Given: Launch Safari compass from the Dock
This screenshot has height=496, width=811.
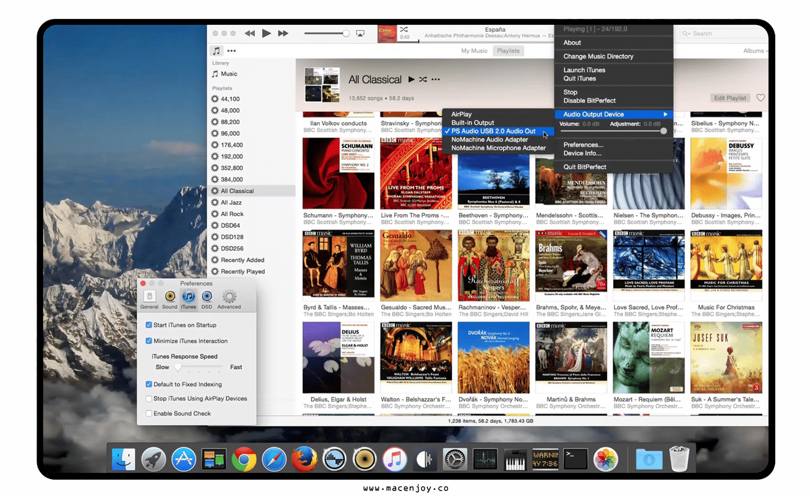Looking at the screenshot, I should coord(274,460).
